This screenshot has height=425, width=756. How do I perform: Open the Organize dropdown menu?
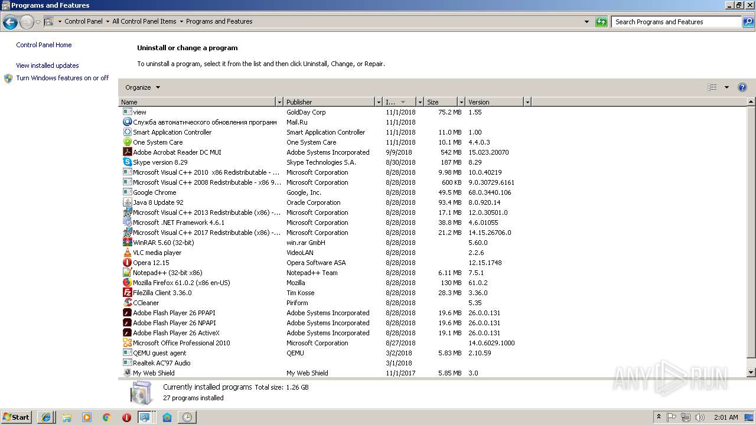[142, 87]
